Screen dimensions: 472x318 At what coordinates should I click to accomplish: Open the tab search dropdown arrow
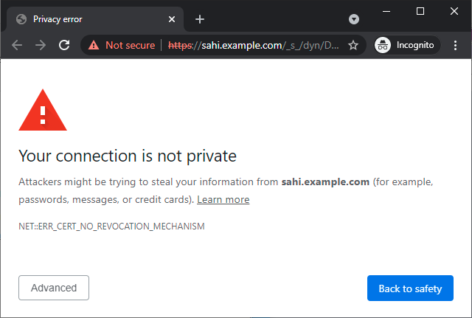[354, 18]
